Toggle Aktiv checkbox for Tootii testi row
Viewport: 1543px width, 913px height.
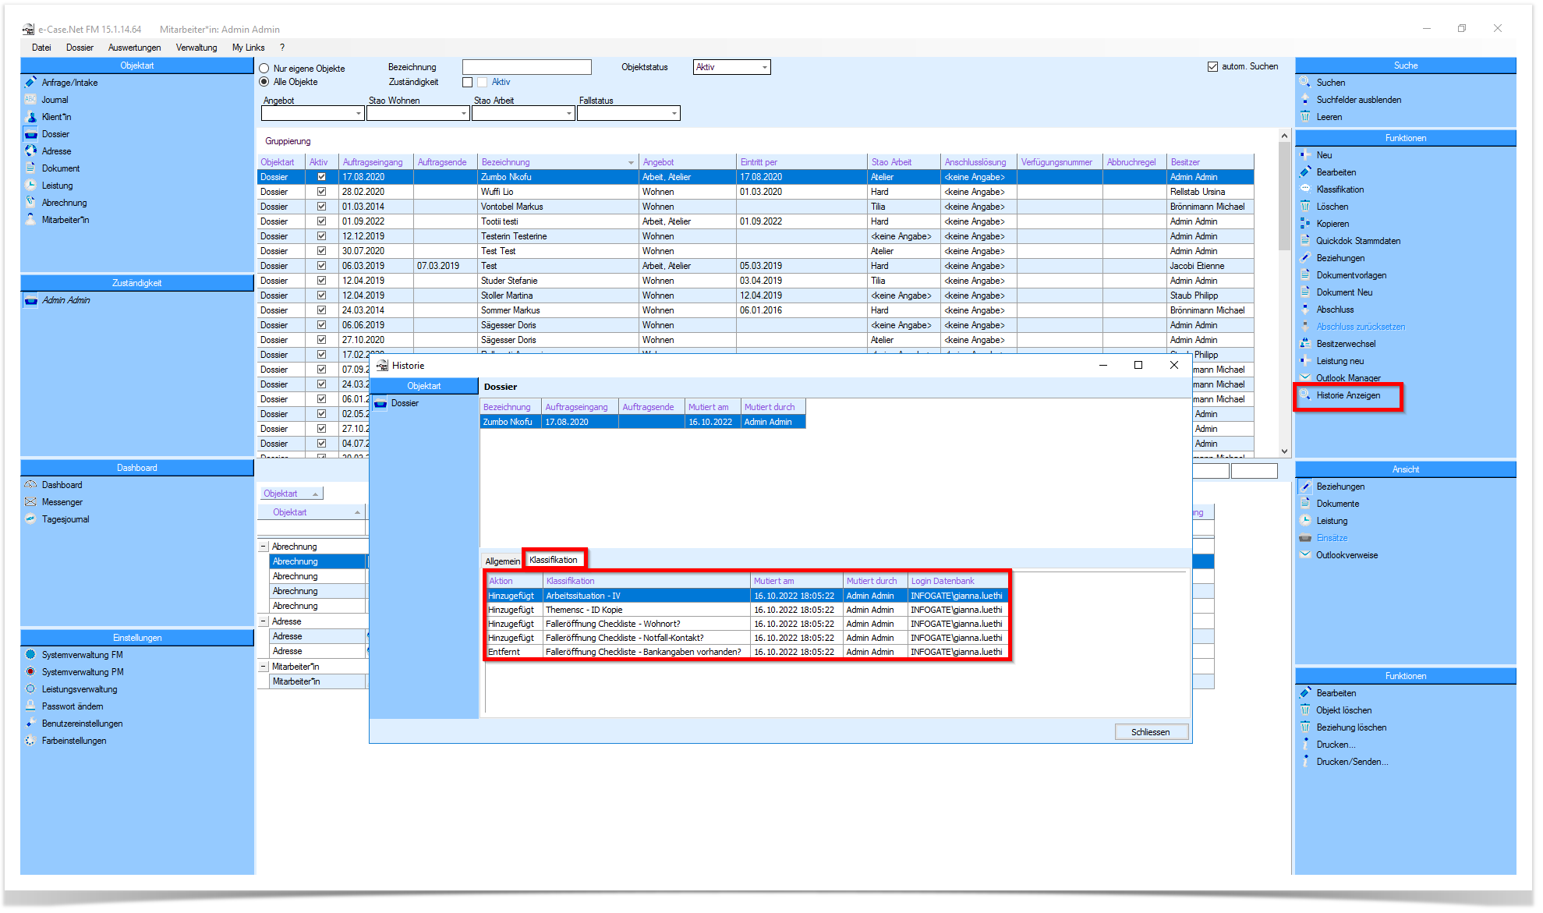[321, 221]
